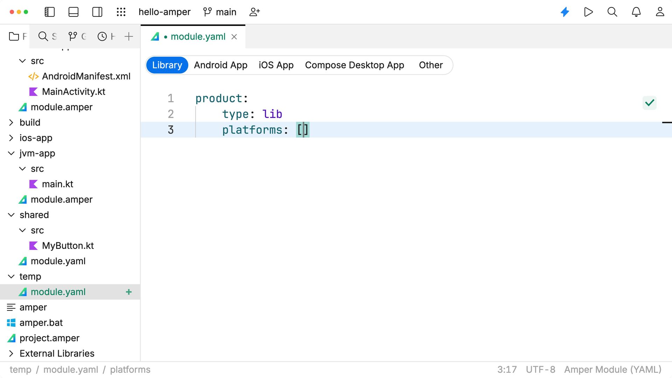
Task: Place cursor inside platforms brackets
Action: click(x=303, y=130)
